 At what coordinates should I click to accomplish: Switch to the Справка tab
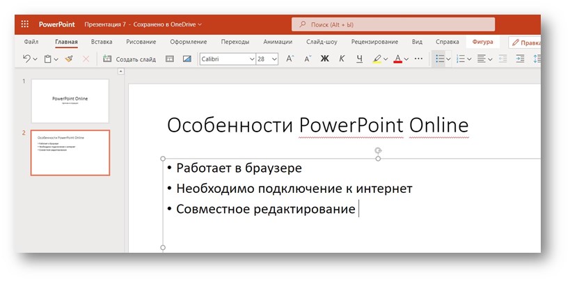coord(447,42)
